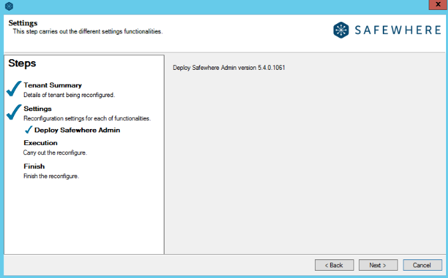Click the Settings page title in the header
This screenshot has width=448, height=278.
tap(23, 23)
